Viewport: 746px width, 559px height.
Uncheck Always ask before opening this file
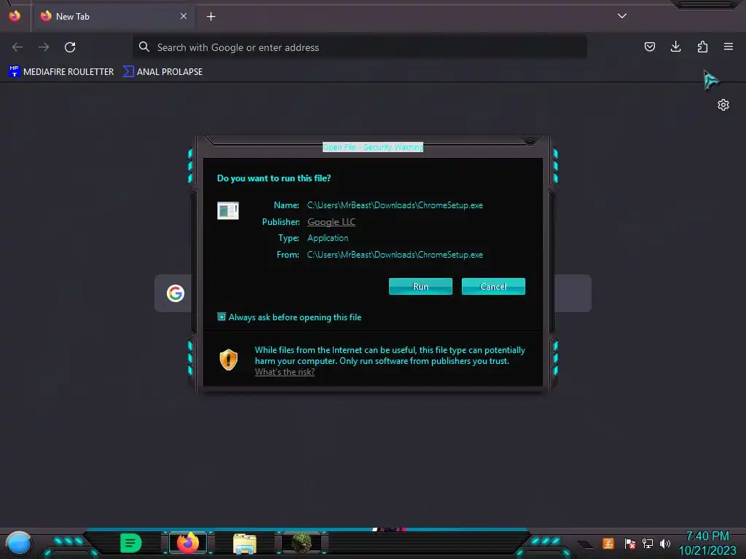(221, 317)
